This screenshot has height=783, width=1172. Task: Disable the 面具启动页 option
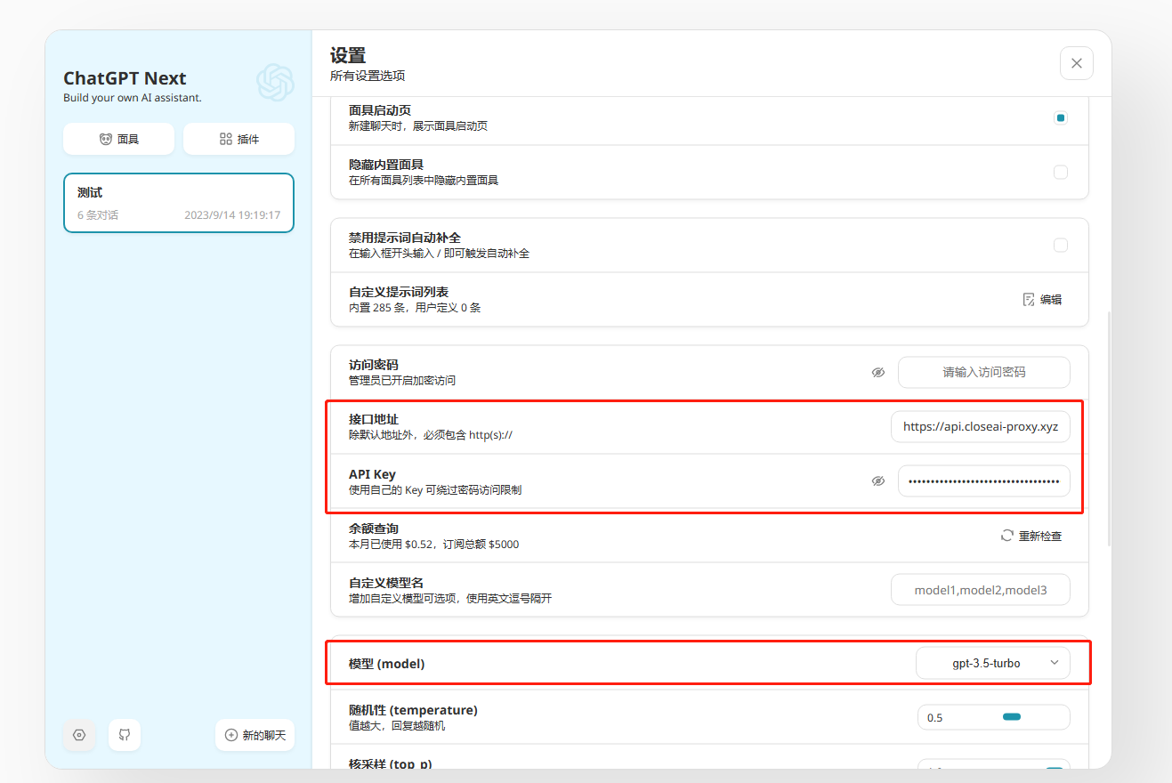pyautogui.click(x=1061, y=117)
